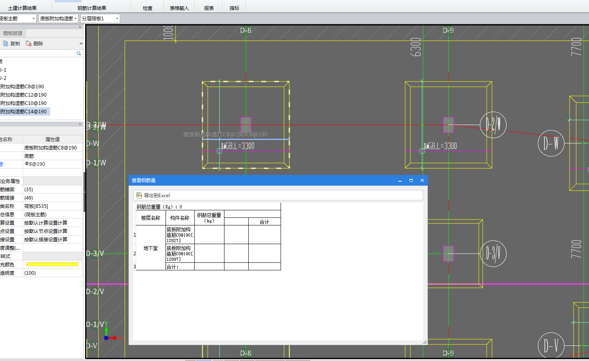Close the properties panel with its X
Viewport: 589px width, 361px height.
pos(80,124)
